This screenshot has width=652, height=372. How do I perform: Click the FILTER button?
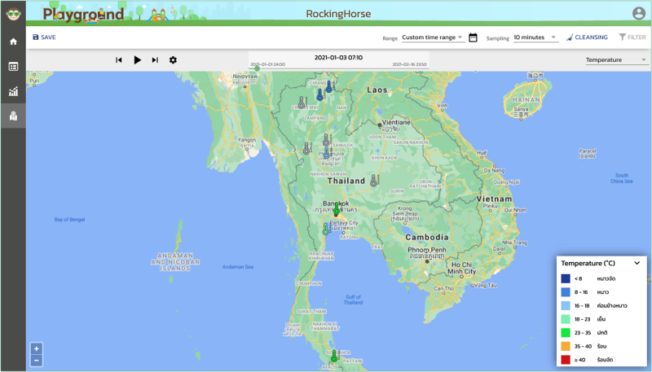632,37
